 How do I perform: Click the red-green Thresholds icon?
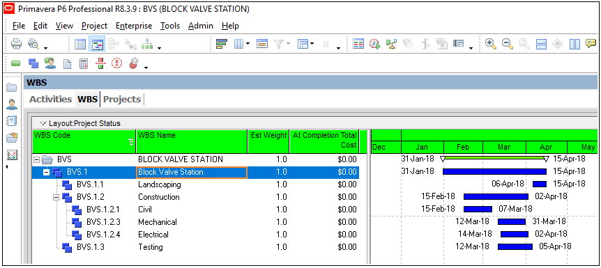click(x=100, y=63)
